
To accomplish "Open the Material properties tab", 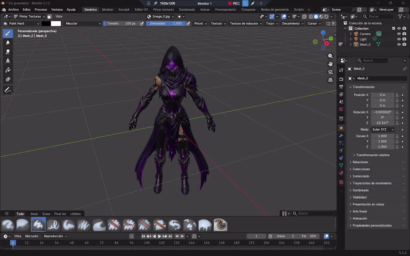I will 341,173.
